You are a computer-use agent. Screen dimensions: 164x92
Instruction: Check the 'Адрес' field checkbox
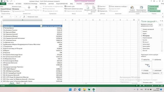pos(142,33)
